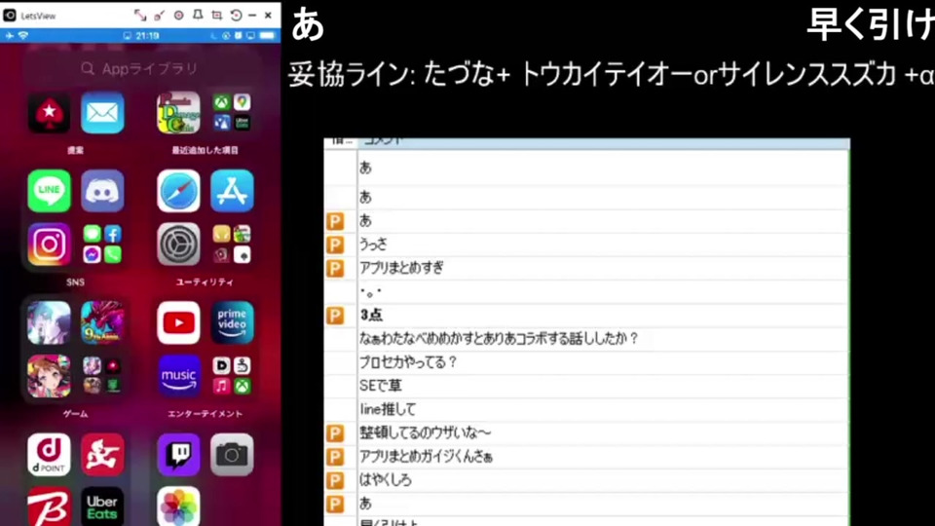Open the LetsView whiteboard brush tool

[x=159, y=16]
